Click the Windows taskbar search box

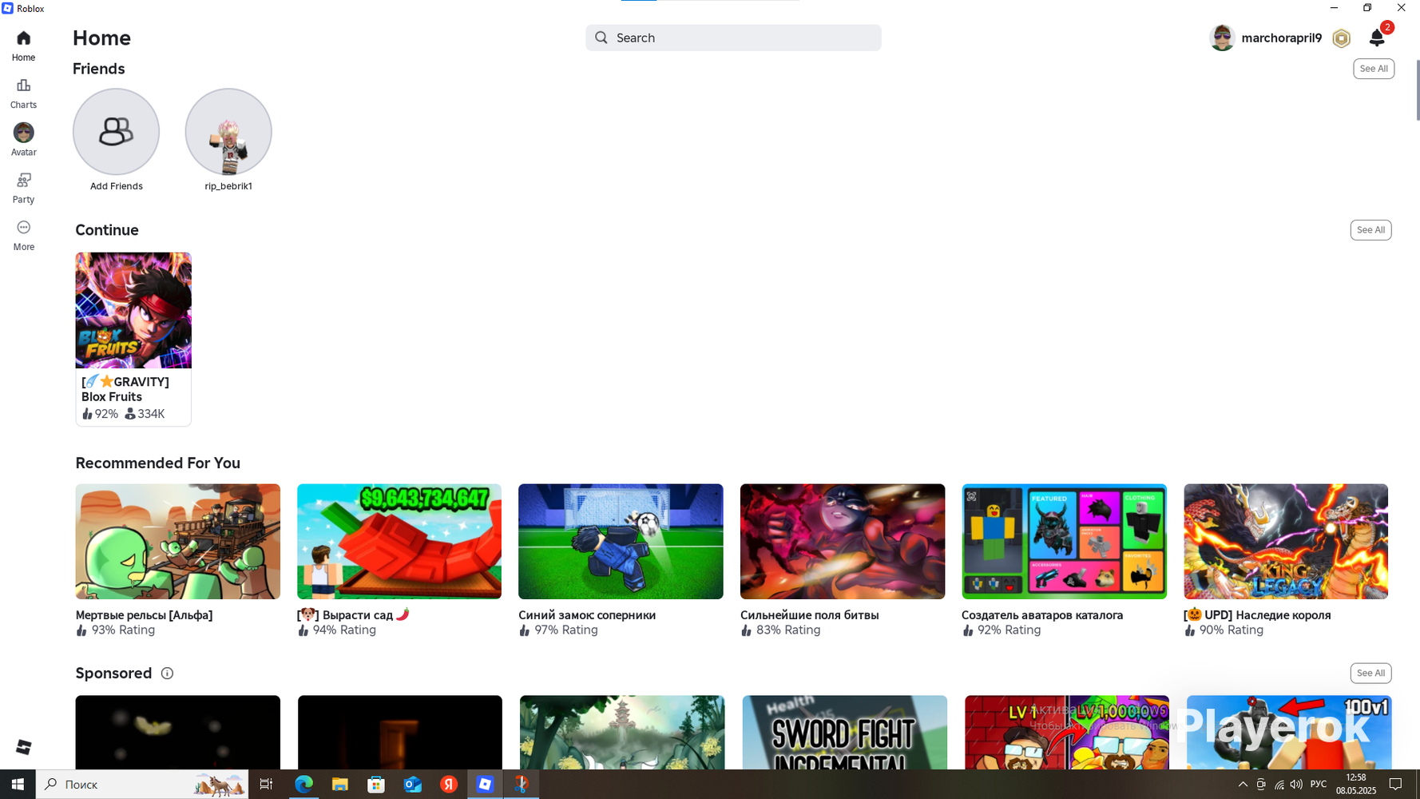tap(142, 784)
